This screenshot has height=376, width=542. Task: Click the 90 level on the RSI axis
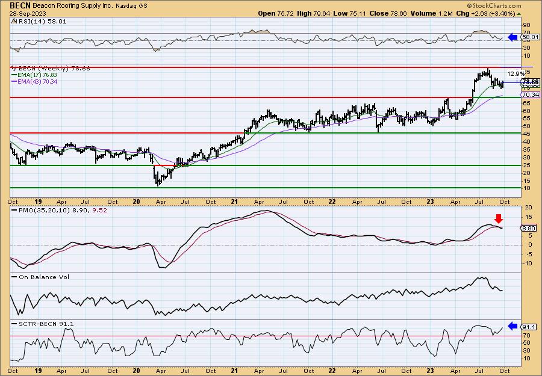pyautogui.click(x=527, y=25)
